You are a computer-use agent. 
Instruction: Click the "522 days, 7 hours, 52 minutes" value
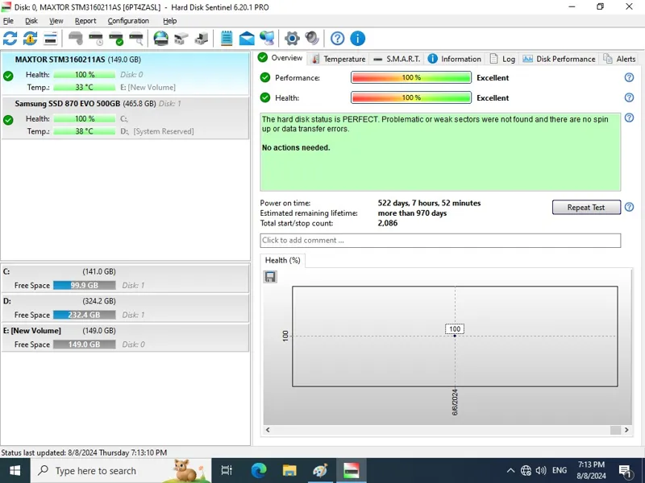click(x=429, y=203)
